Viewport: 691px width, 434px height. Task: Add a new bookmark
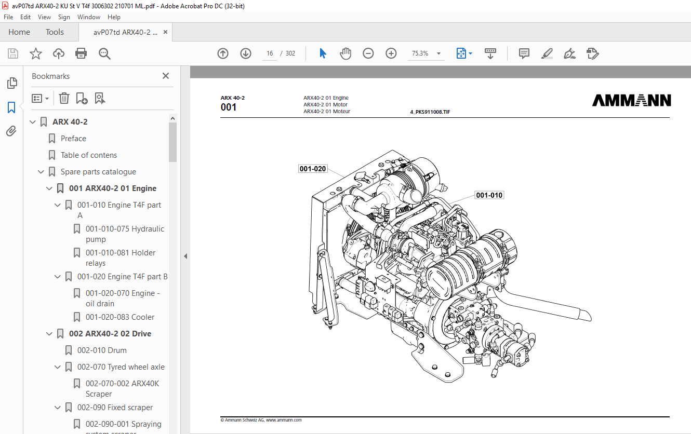click(82, 98)
